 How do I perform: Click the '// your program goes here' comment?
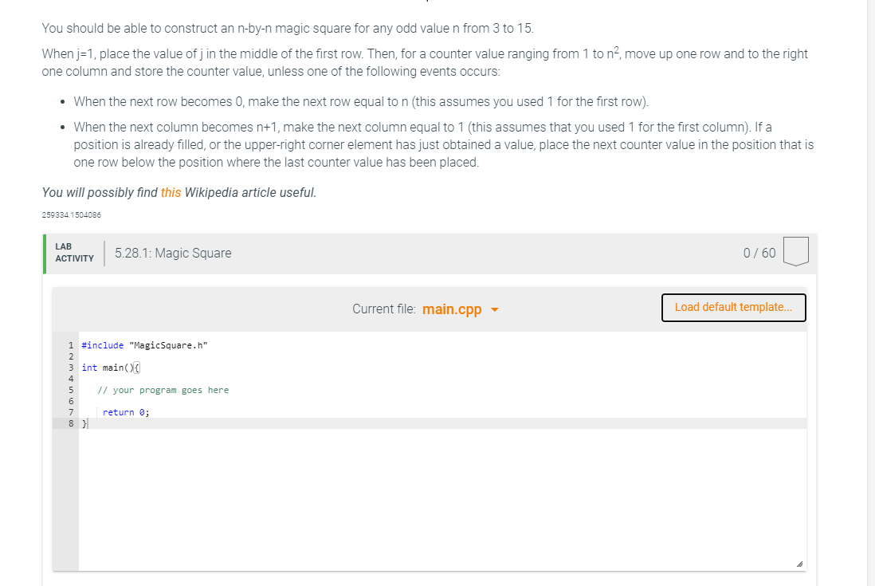coord(163,390)
